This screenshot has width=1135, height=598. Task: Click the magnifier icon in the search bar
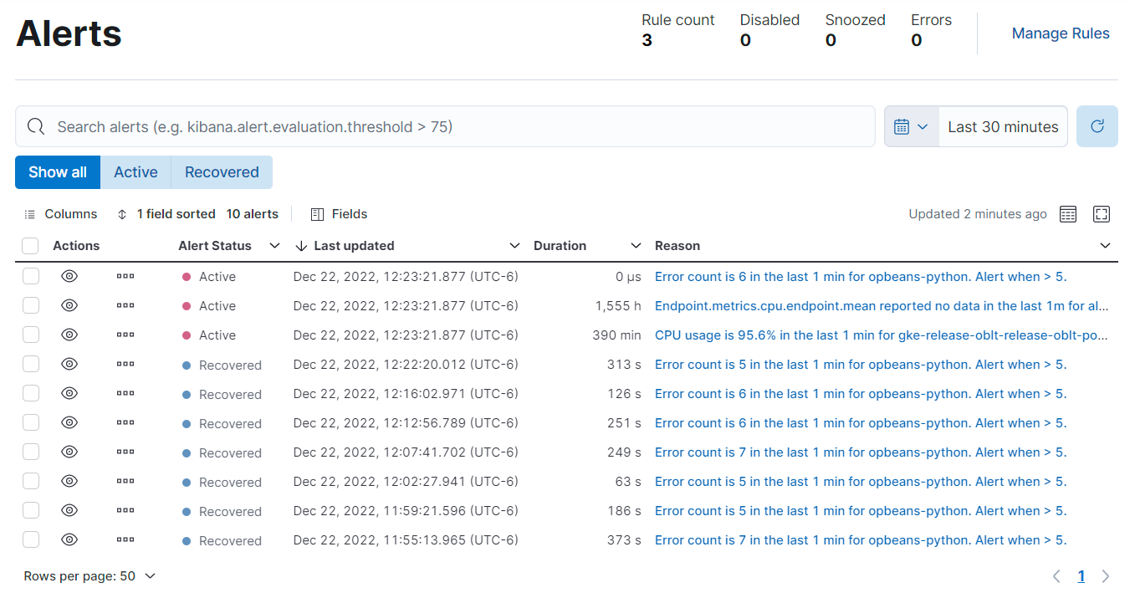coord(36,126)
